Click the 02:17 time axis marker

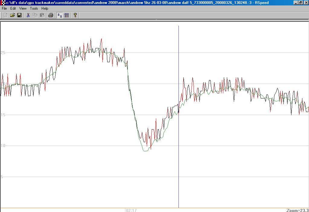[131, 210]
